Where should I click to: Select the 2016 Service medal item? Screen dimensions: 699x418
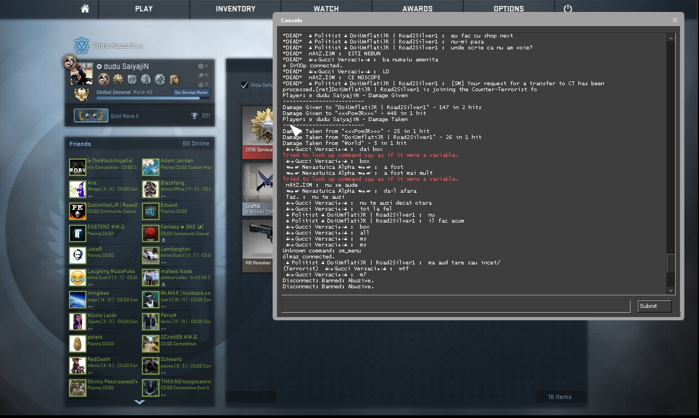coord(258,132)
